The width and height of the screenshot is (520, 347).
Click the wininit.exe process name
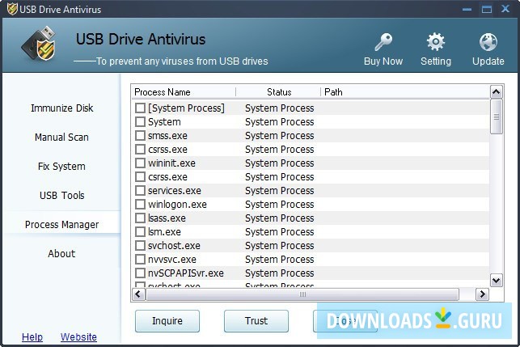pos(171,163)
